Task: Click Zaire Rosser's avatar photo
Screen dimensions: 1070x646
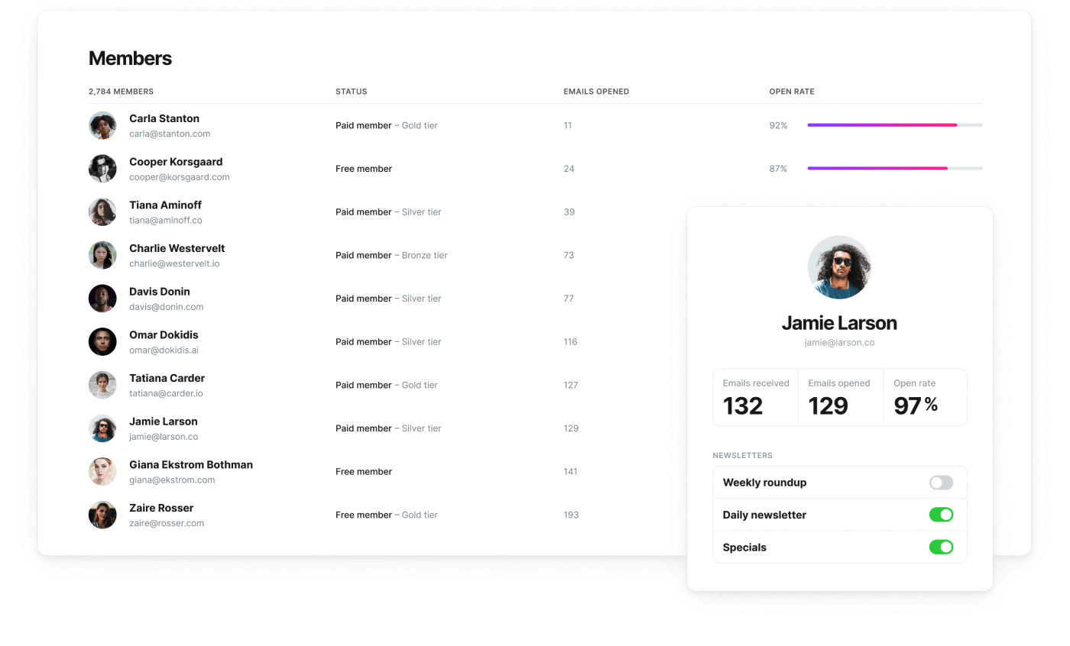Action: pos(102,515)
